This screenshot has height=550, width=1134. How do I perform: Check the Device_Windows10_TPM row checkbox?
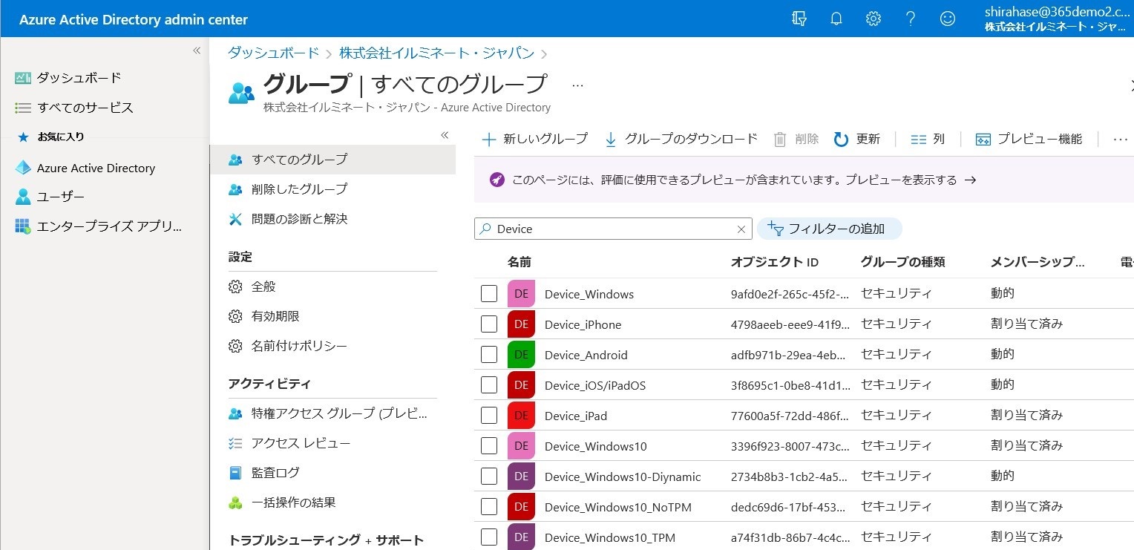coord(489,537)
